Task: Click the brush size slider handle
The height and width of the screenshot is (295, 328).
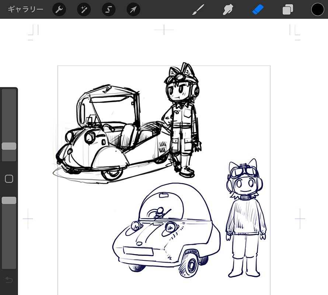Action: [x=9, y=146]
